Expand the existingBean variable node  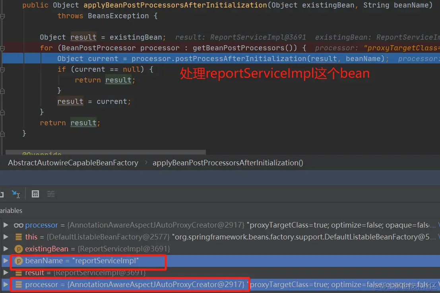pyautogui.click(x=6, y=249)
